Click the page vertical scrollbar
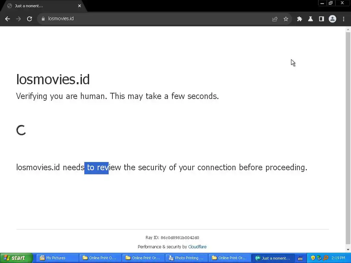351x263 pixels. click(x=348, y=138)
